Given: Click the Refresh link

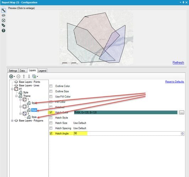Looking at the screenshot, I should pyautogui.click(x=178, y=63).
